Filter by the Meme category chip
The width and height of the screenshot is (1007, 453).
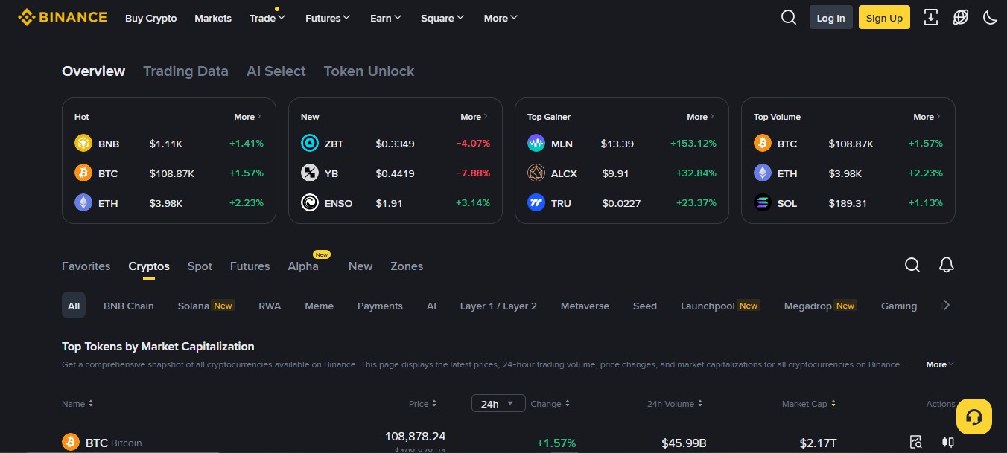click(319, 306)
